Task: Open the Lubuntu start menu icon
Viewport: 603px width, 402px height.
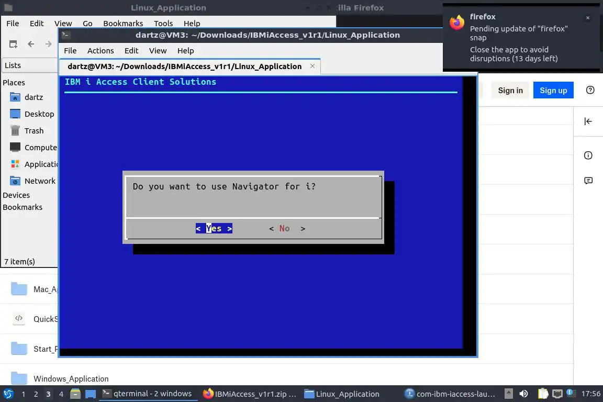Action: [8, 394]
